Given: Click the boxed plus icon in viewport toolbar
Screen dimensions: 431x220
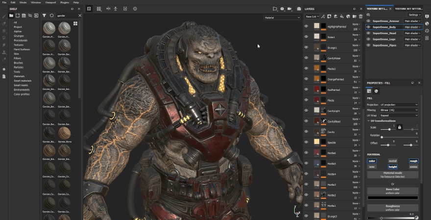Looking at the screenshot, I should 125,9.
